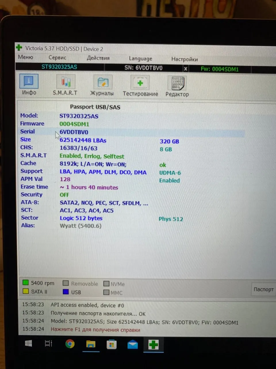Select the Serial value 6VDDTBV0

(74, 132)
